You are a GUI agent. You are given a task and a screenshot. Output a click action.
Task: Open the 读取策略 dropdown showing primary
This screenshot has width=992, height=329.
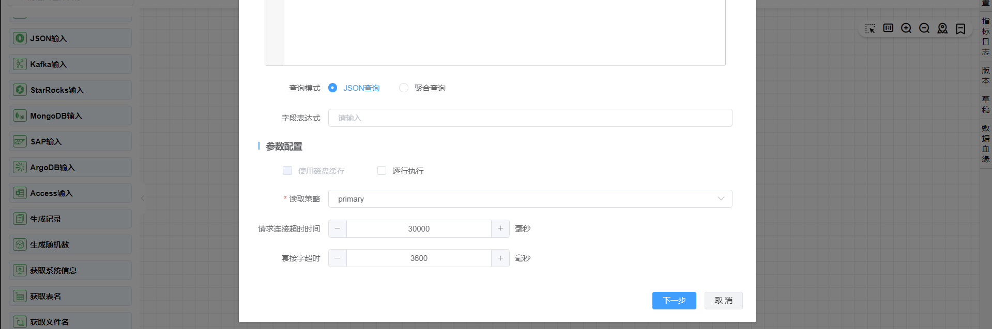coord(530,199)
